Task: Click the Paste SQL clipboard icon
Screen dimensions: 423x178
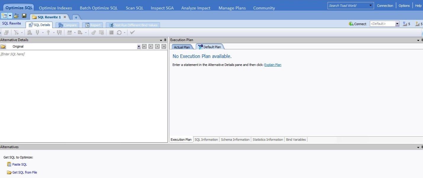Action: coord(9,164)
